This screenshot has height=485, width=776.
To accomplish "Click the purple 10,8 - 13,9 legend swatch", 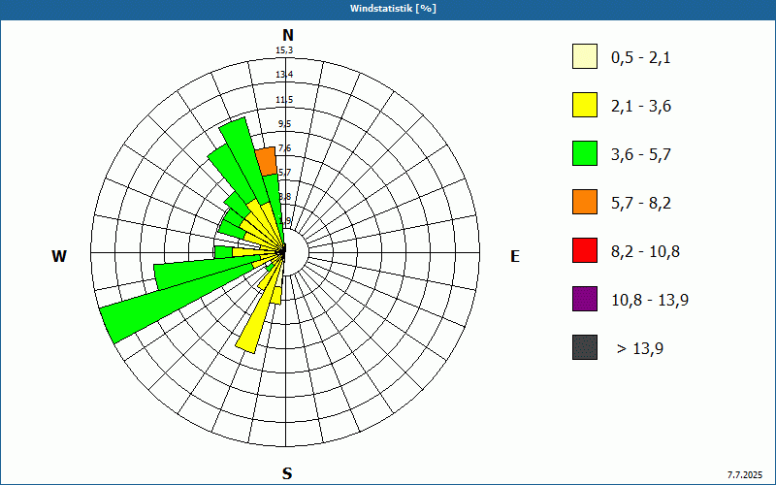I will [585, 299].
